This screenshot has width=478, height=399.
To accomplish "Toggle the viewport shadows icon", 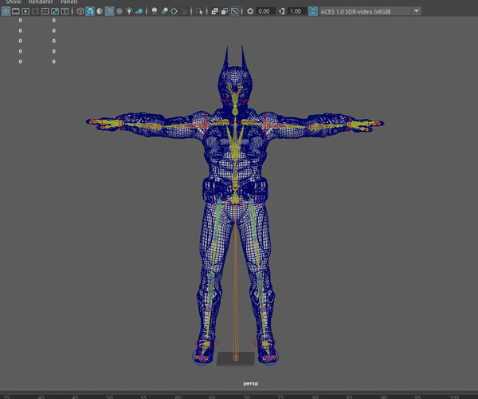I will coord(139,12).
